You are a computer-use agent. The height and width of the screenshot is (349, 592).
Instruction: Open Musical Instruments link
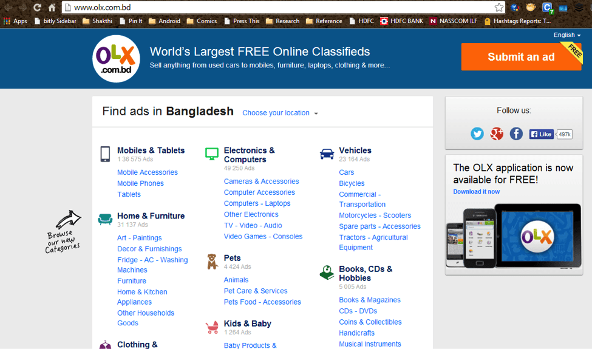click(370, 344)
